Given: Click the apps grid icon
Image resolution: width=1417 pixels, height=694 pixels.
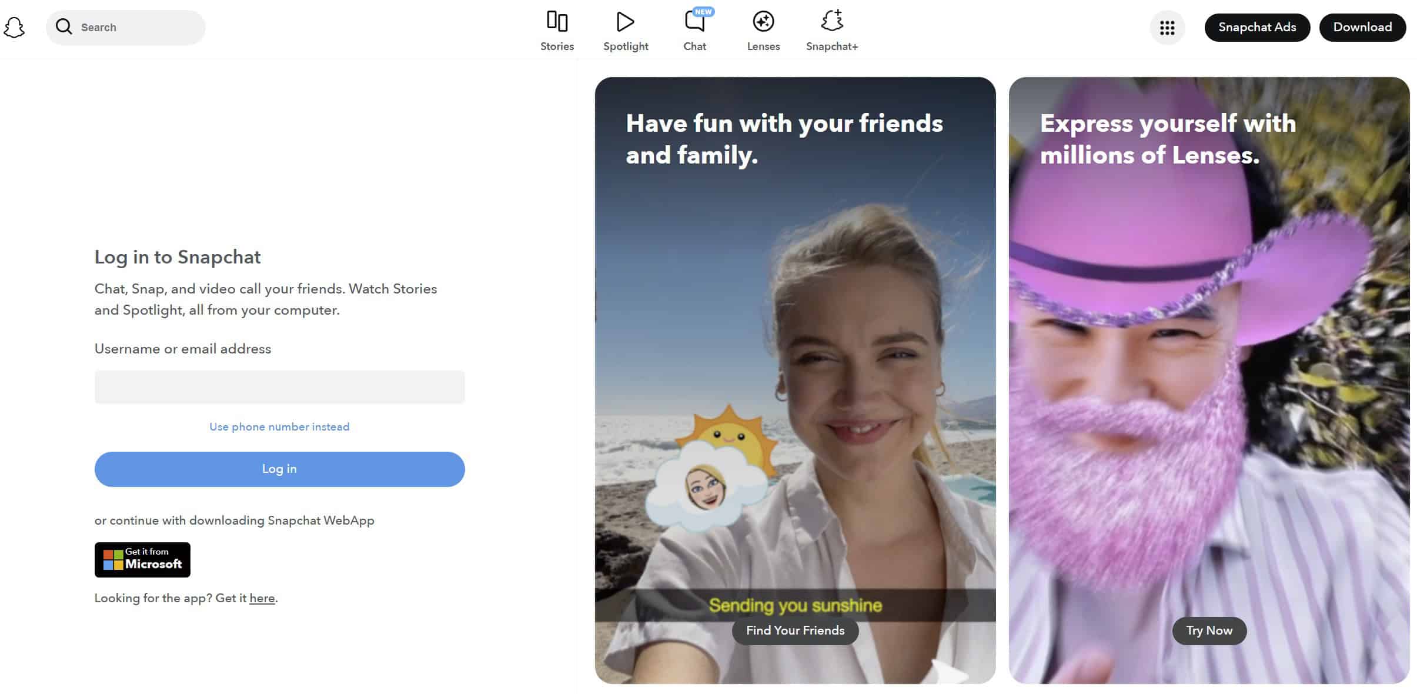Looking at the screenshot, I should point(1166,27).
